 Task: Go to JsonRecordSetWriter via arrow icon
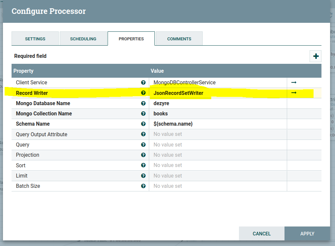tap(294, 93)
